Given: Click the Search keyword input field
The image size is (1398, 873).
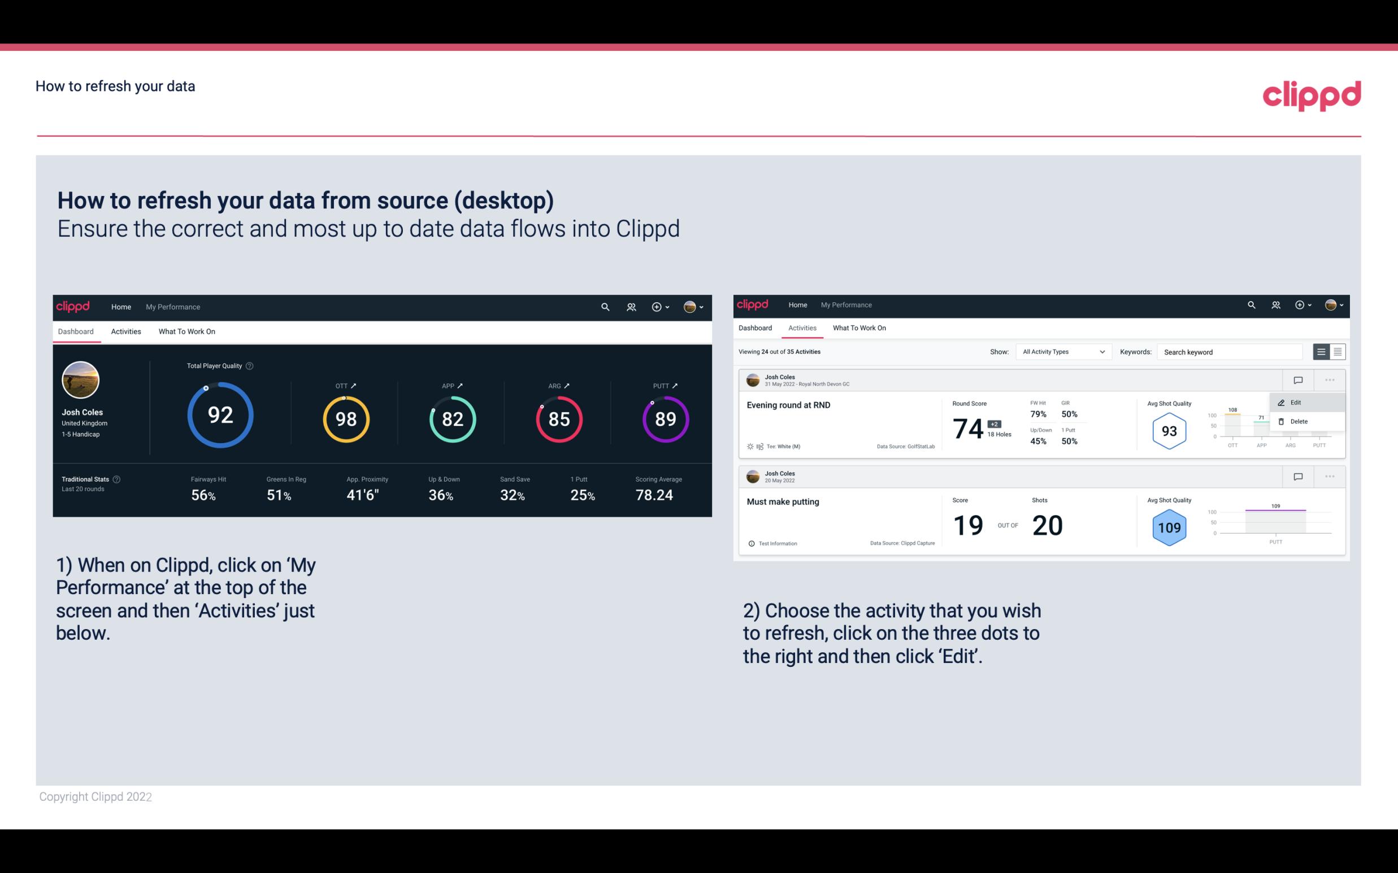Looking at the screenshot, I should point(1233,351).
